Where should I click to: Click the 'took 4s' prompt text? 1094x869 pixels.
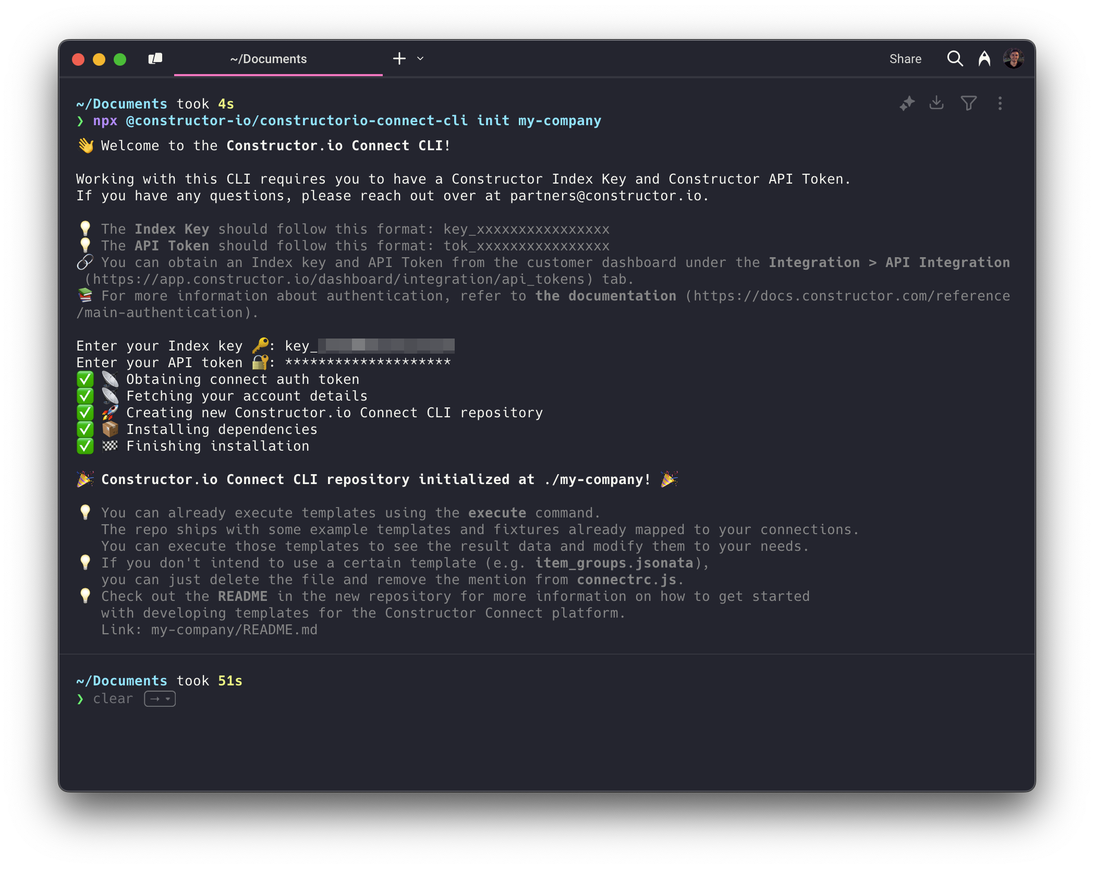[205, 104]
